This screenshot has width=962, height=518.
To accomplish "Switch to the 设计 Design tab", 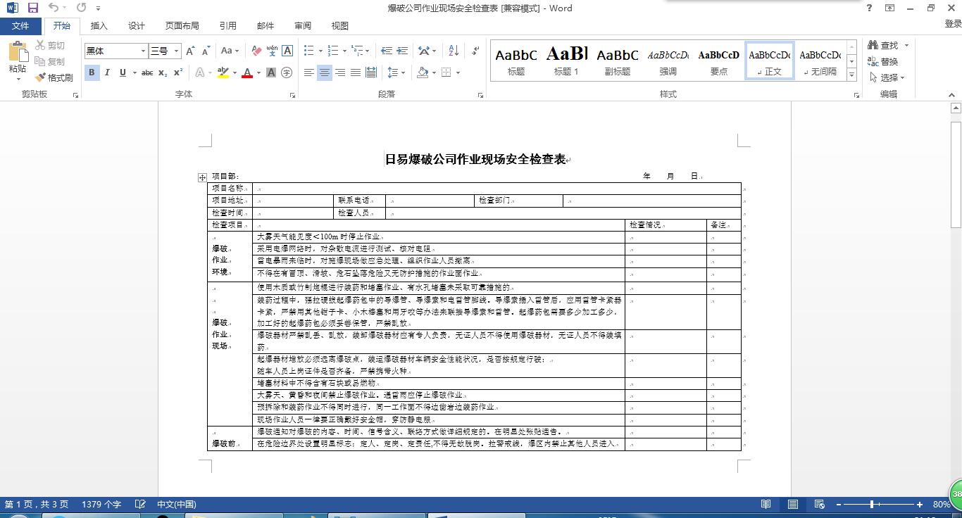I will pos(137,25).
